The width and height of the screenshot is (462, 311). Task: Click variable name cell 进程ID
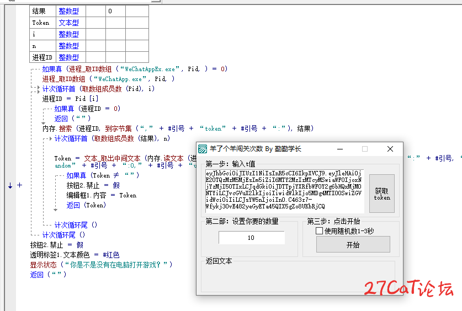pos(43,57)
